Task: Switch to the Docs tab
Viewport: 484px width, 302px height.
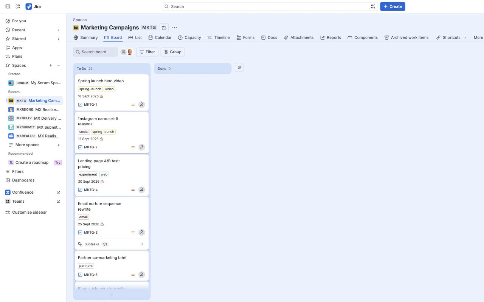Action: pyautogui.click(x=269, y=37)
